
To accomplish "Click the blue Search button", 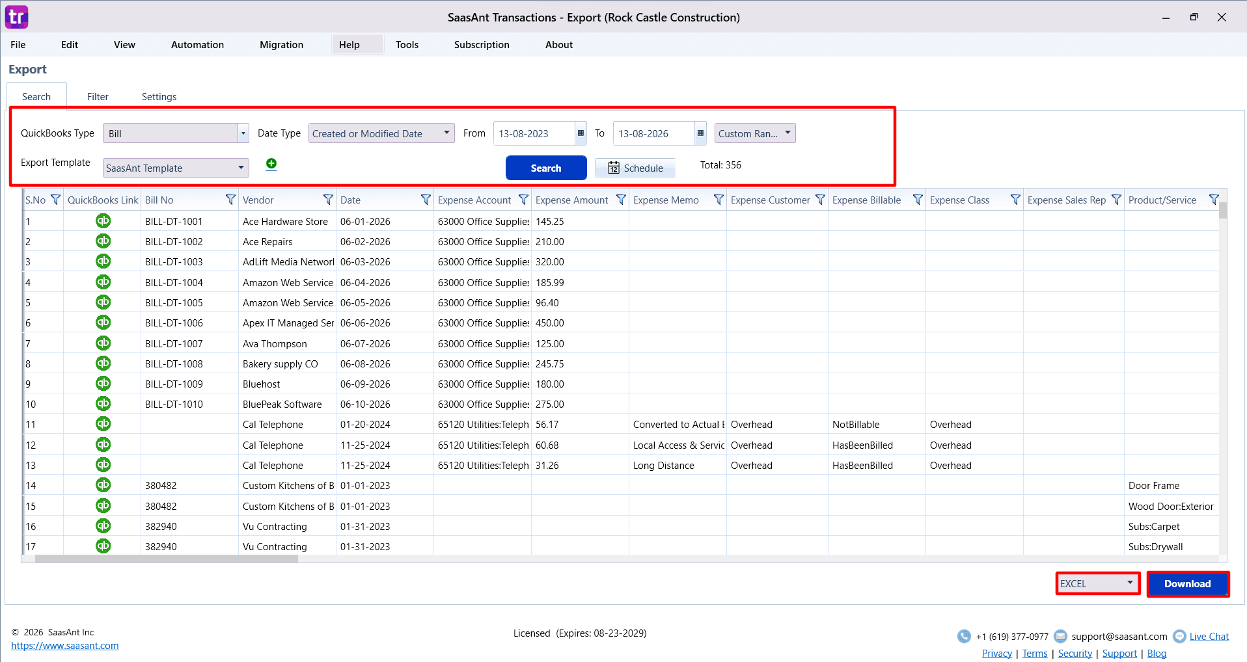I will pyautogui.click(x=546, y=168).
